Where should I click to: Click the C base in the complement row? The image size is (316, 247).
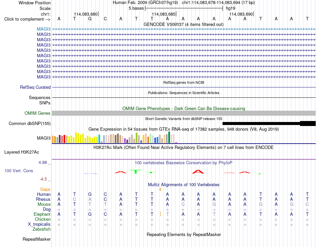click(105, 19)
